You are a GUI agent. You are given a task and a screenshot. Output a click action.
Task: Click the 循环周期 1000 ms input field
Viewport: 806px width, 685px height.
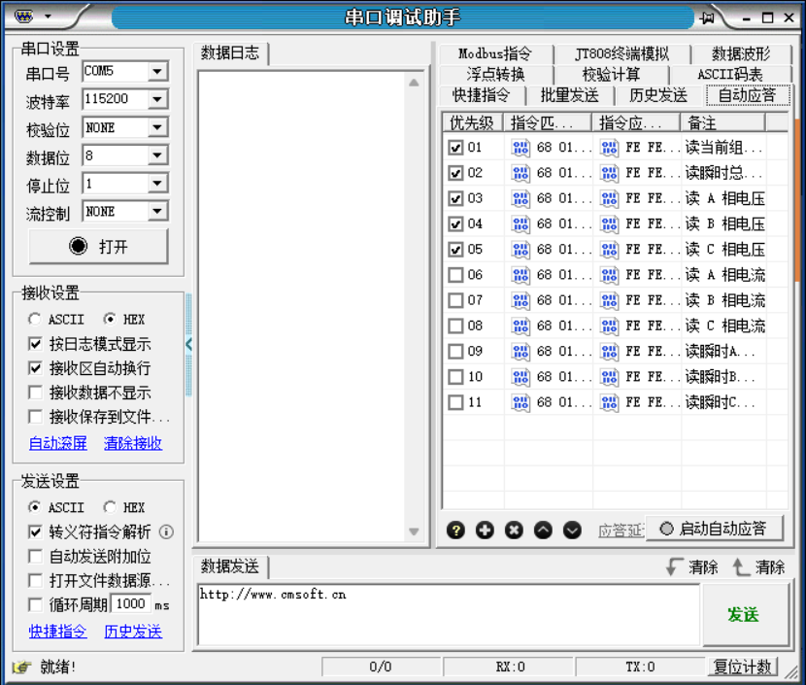click(x=131, y=603)
